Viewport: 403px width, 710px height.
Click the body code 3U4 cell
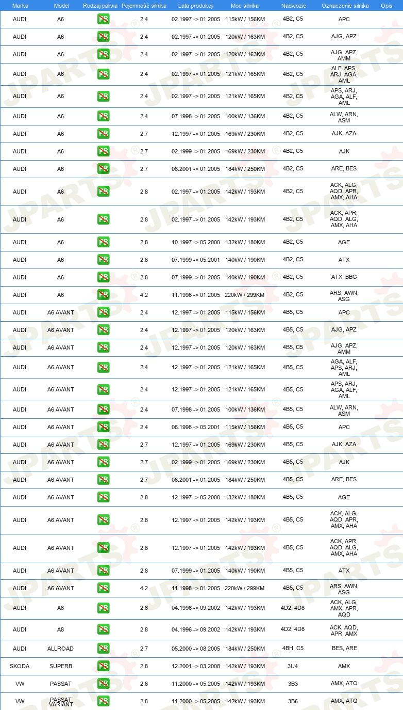[x=293, y=666]
